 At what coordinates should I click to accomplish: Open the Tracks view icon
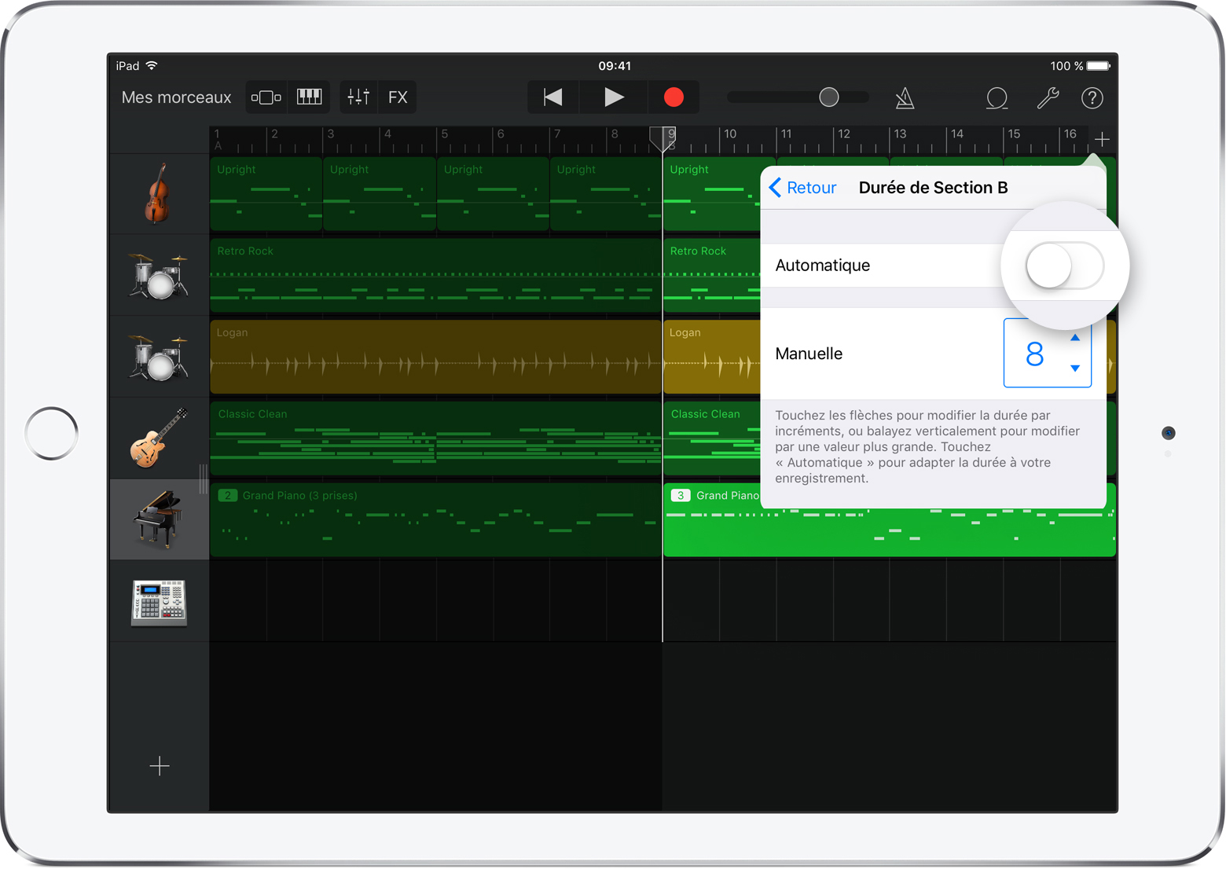[266, 97]
